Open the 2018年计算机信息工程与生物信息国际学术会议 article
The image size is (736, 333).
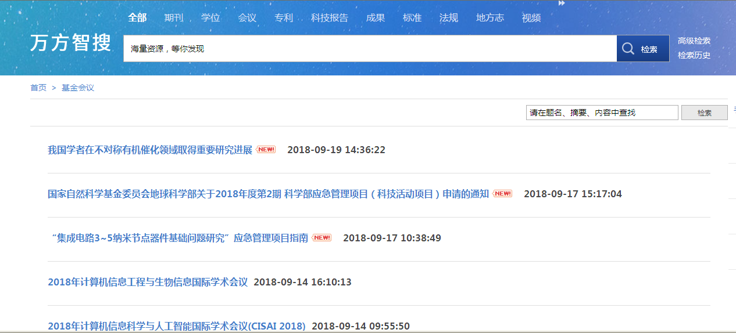[148, 283]
